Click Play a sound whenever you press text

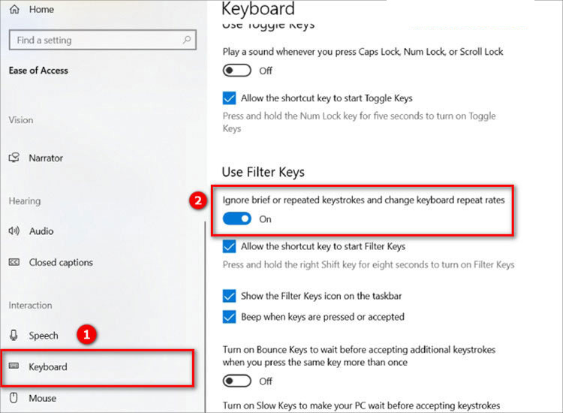click(363, 52)
